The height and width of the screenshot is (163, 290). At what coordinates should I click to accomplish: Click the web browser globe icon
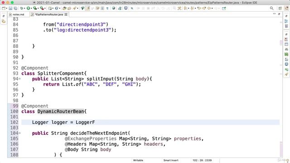coord(114,8)
